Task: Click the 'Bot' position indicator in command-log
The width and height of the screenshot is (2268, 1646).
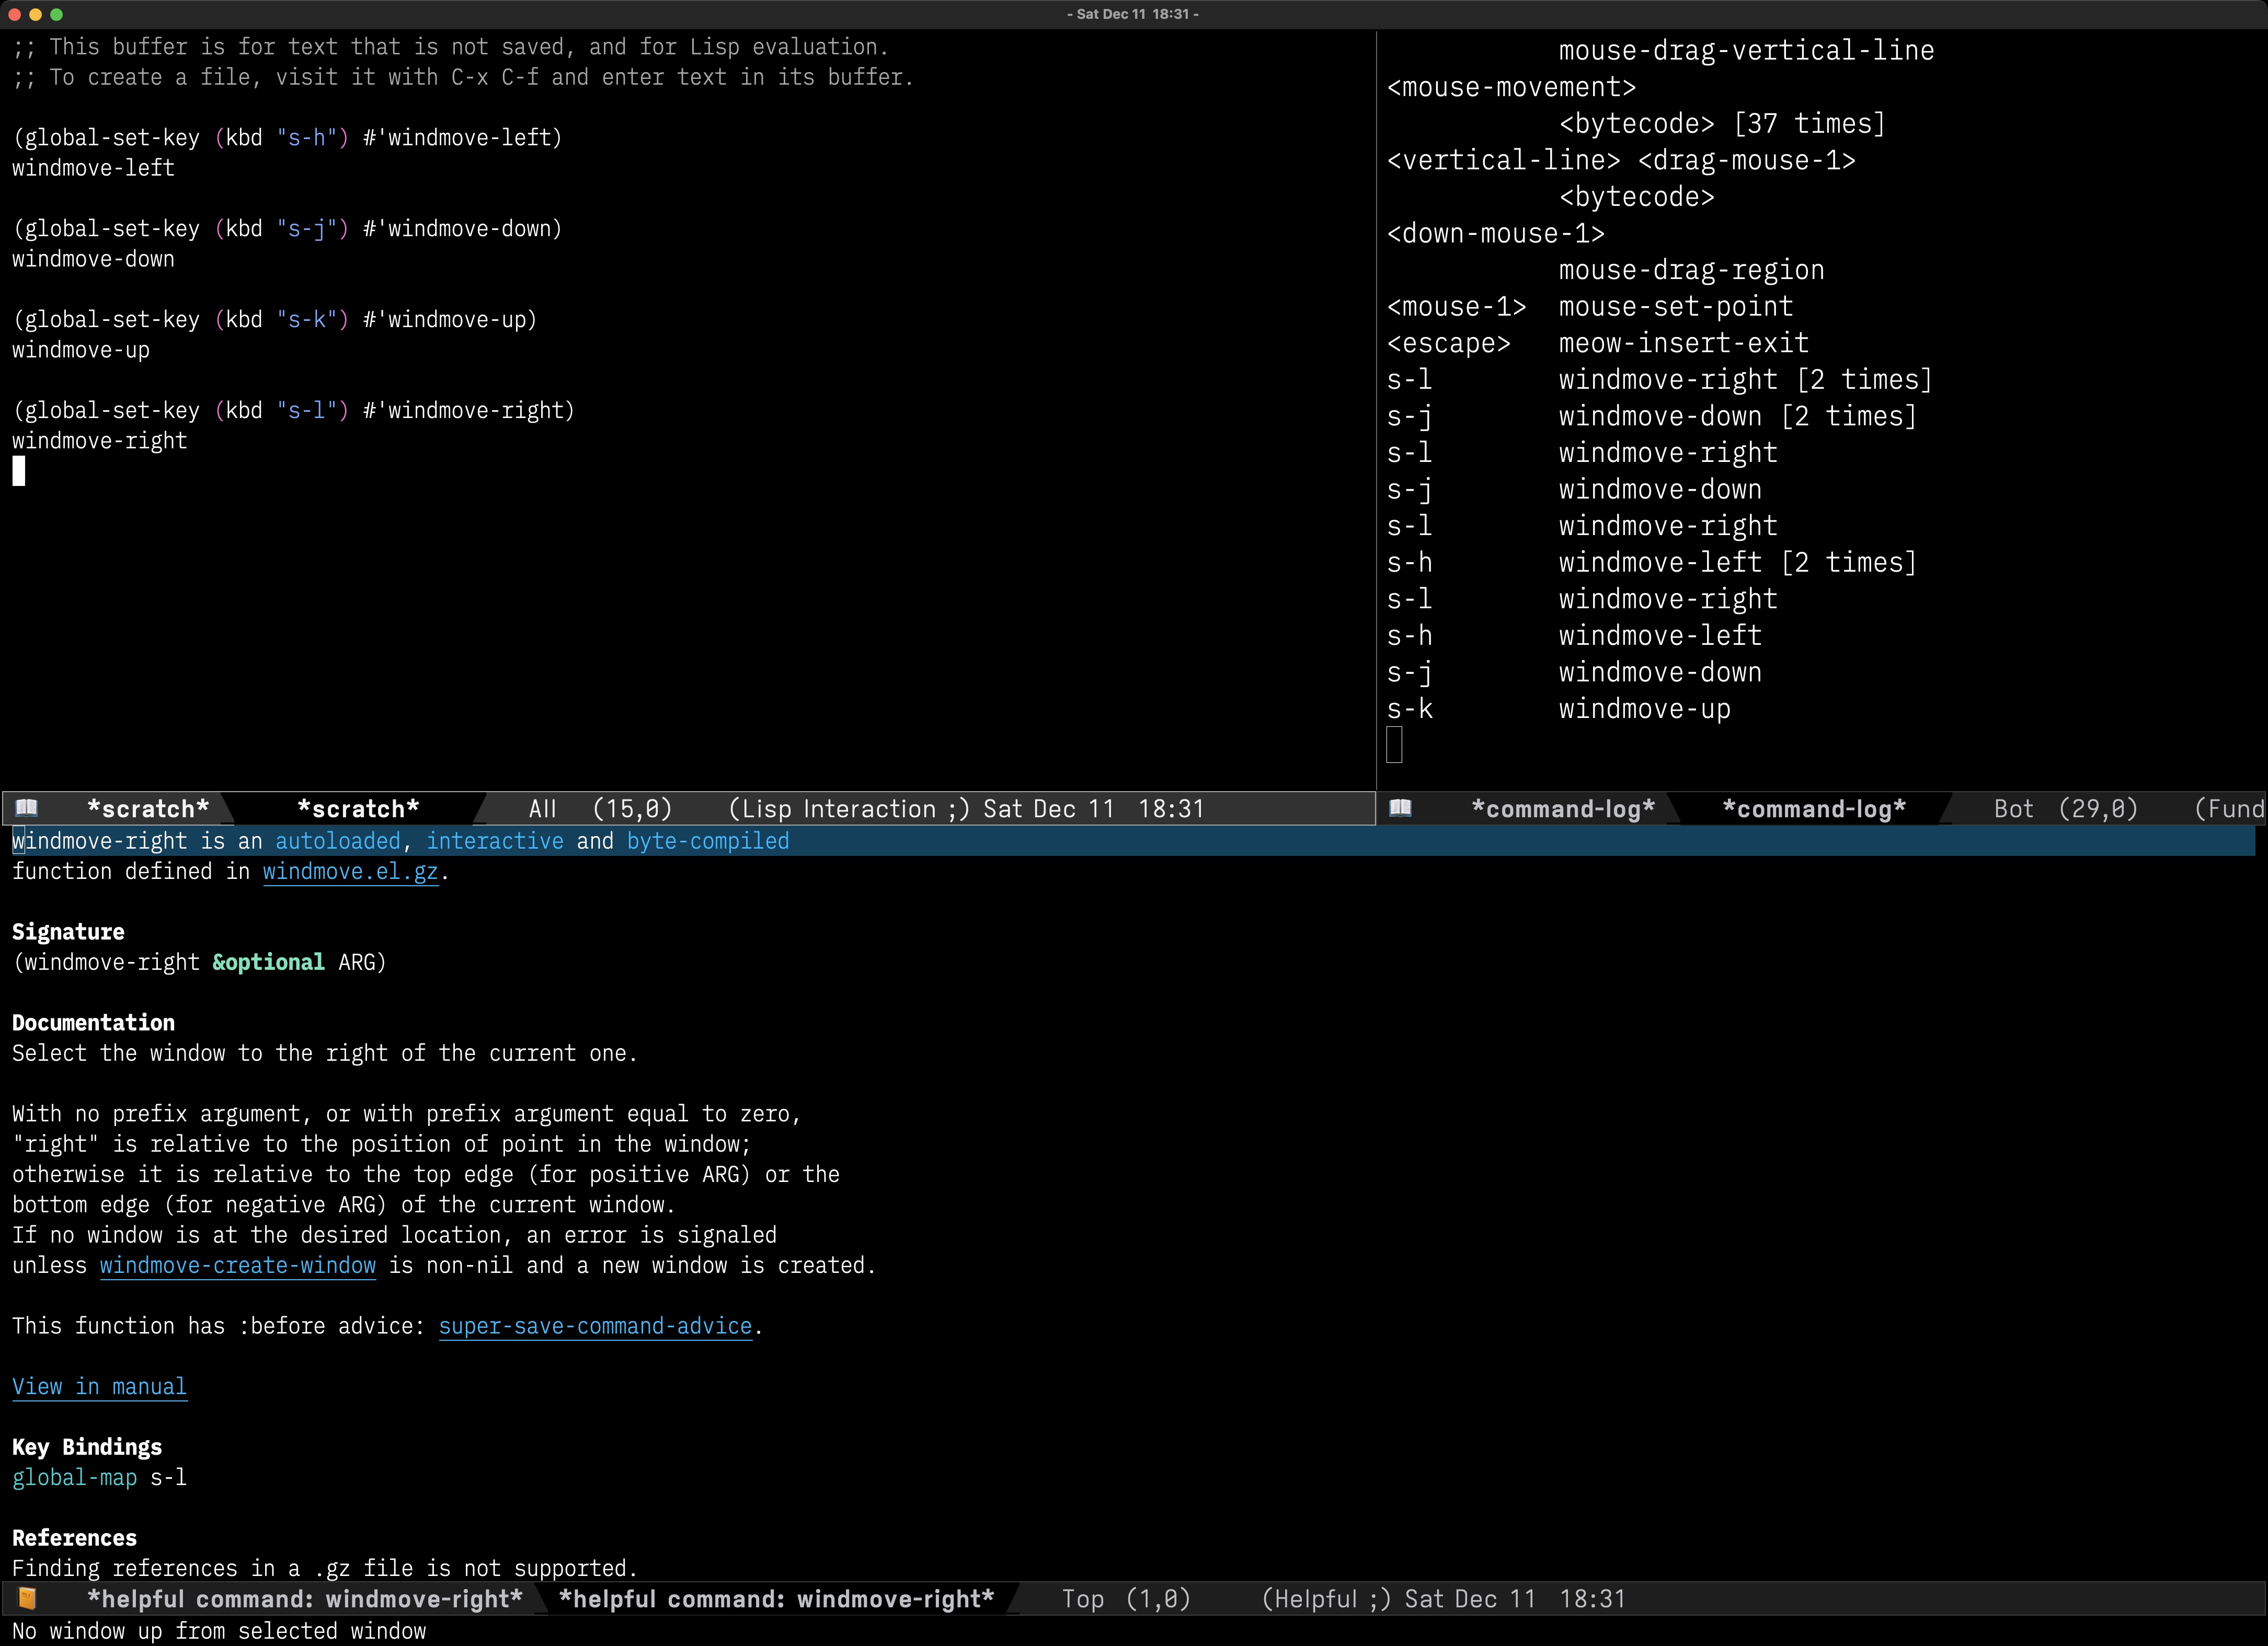Action: tap(2013, 808)
